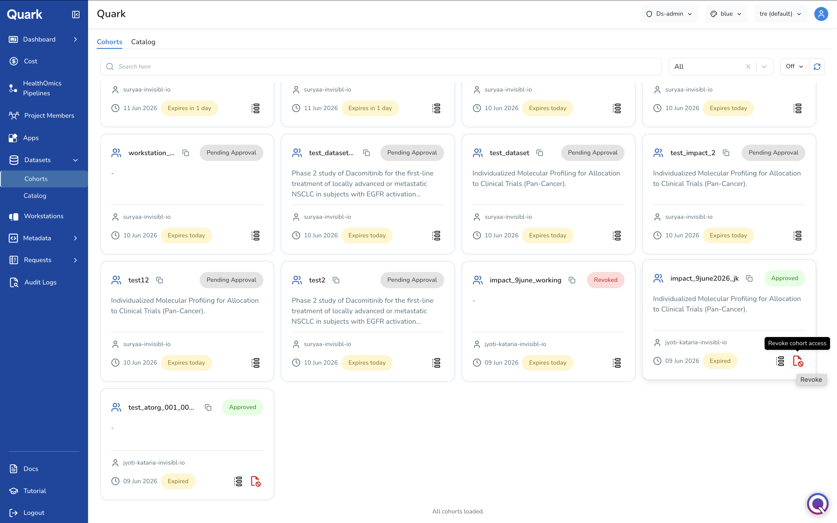Open the tre (default) project dropdown
The height and width of the screenshot is (523, 837).
[780, 14]
